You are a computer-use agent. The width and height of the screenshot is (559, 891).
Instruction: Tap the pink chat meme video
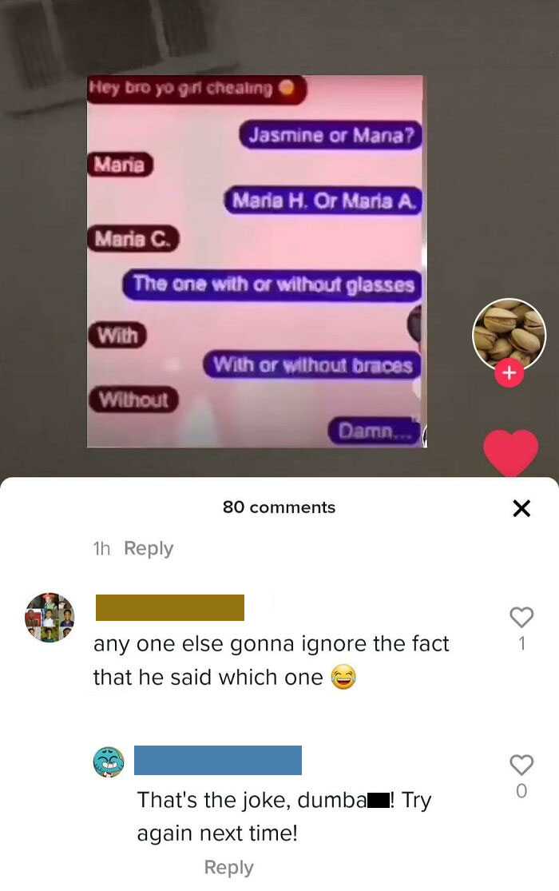point(255,261)
